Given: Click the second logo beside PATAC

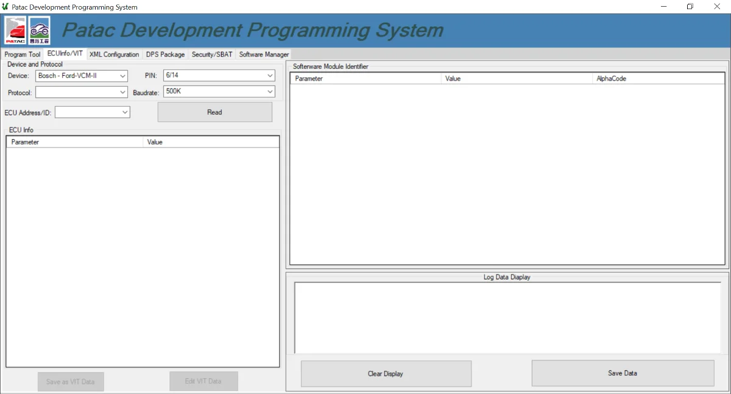Looking at the screenshot, I should [x=40, y=30].
